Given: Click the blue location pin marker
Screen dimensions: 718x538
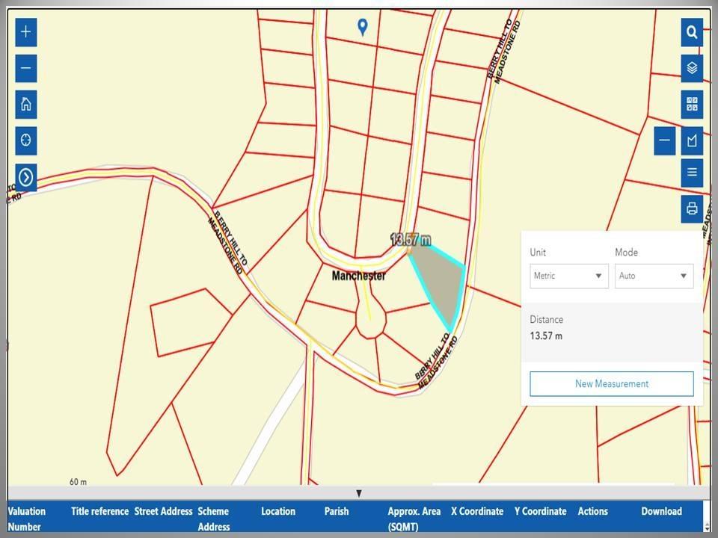Looking at the screenshot, I should [x=363, y=28].
